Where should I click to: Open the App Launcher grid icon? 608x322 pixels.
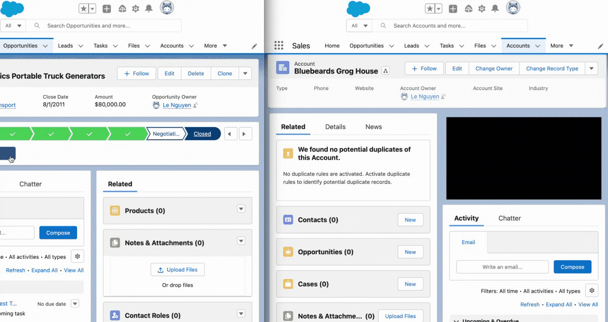pos(279,46)
